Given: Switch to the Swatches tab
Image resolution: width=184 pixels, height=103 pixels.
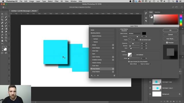Looking at the screenshot, I should pos(157,12).
